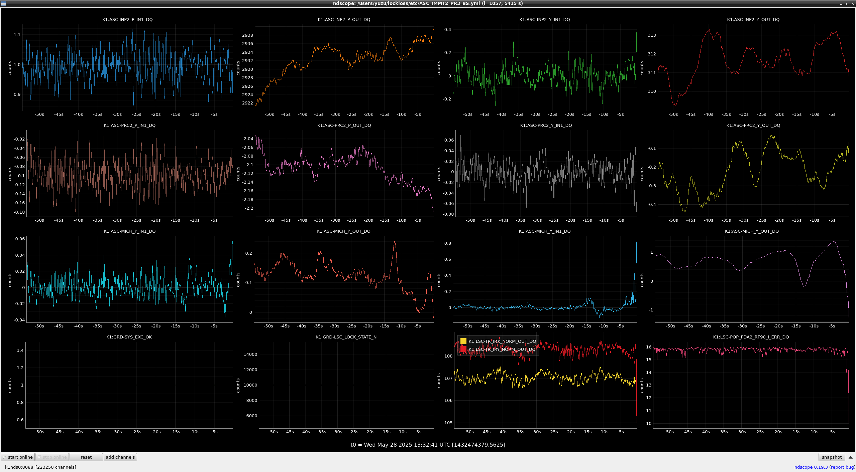The height and width of the screenshot is (472, 856).
Task: Click the counts axis label of INP2_P_IN1 plot
Action: coord(10,68)
